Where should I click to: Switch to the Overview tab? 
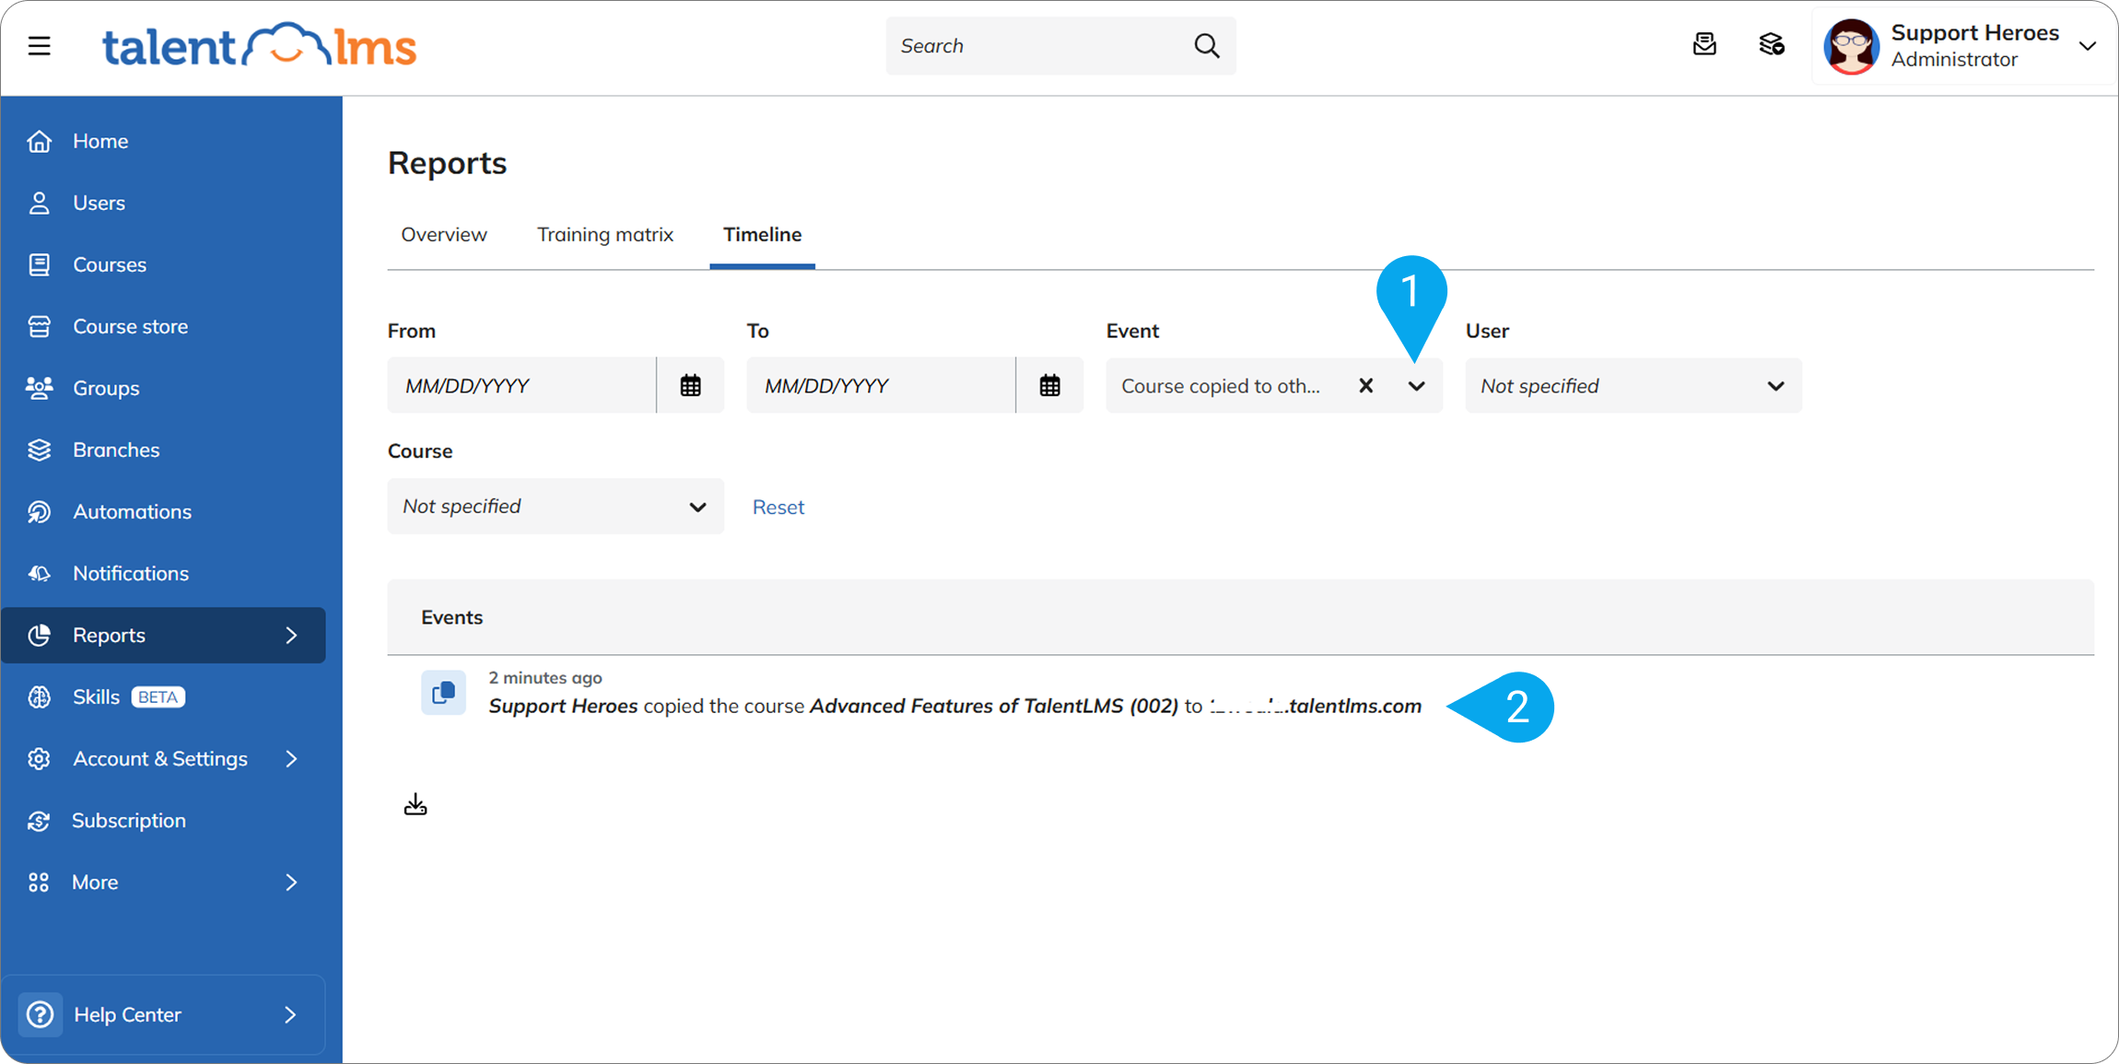tap(443, 234)
